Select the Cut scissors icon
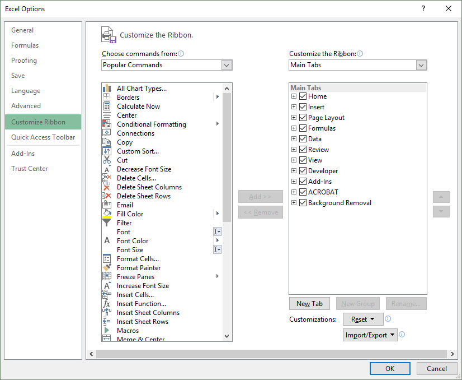 coord(107,160)
